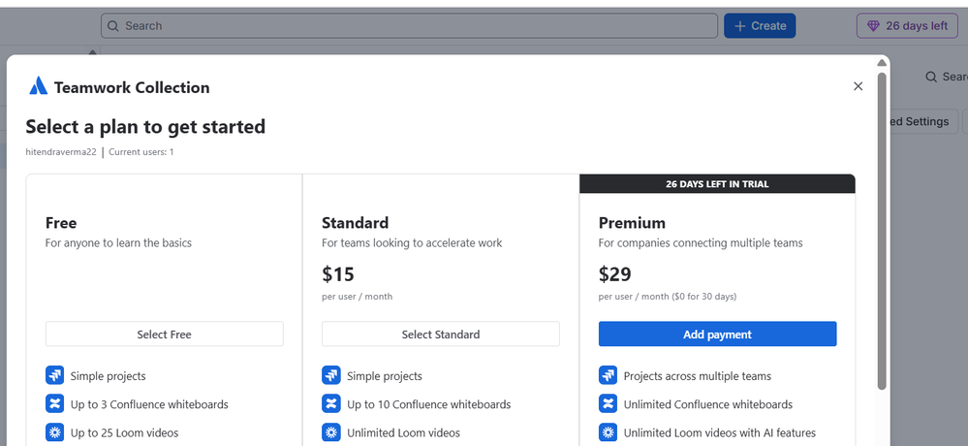The height and width of the screenshot is (446, 968).
Task: Click Unlimited Confluence whiteboards text
Action: pyautogui.click(x=708, y=404)
